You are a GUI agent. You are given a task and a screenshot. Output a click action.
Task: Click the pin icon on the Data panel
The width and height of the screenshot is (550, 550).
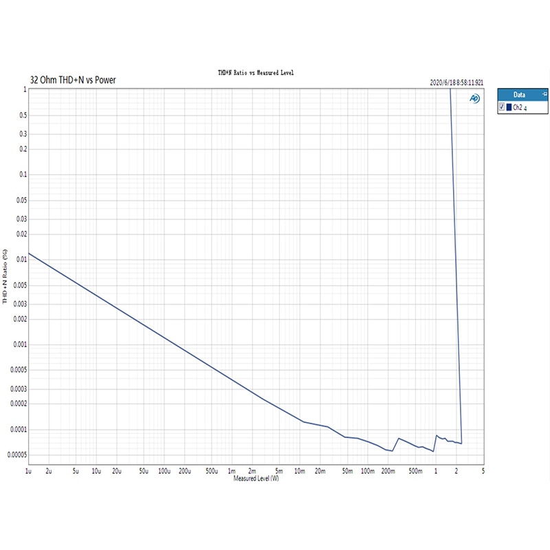544,93
